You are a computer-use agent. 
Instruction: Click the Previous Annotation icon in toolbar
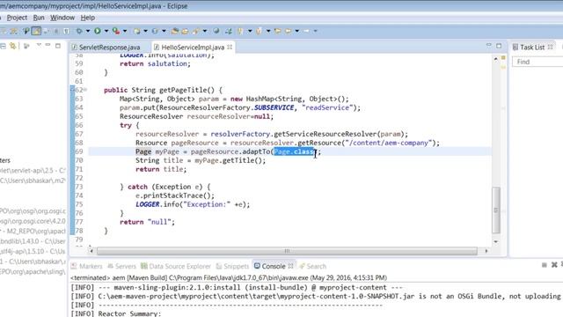coord(259,31)
